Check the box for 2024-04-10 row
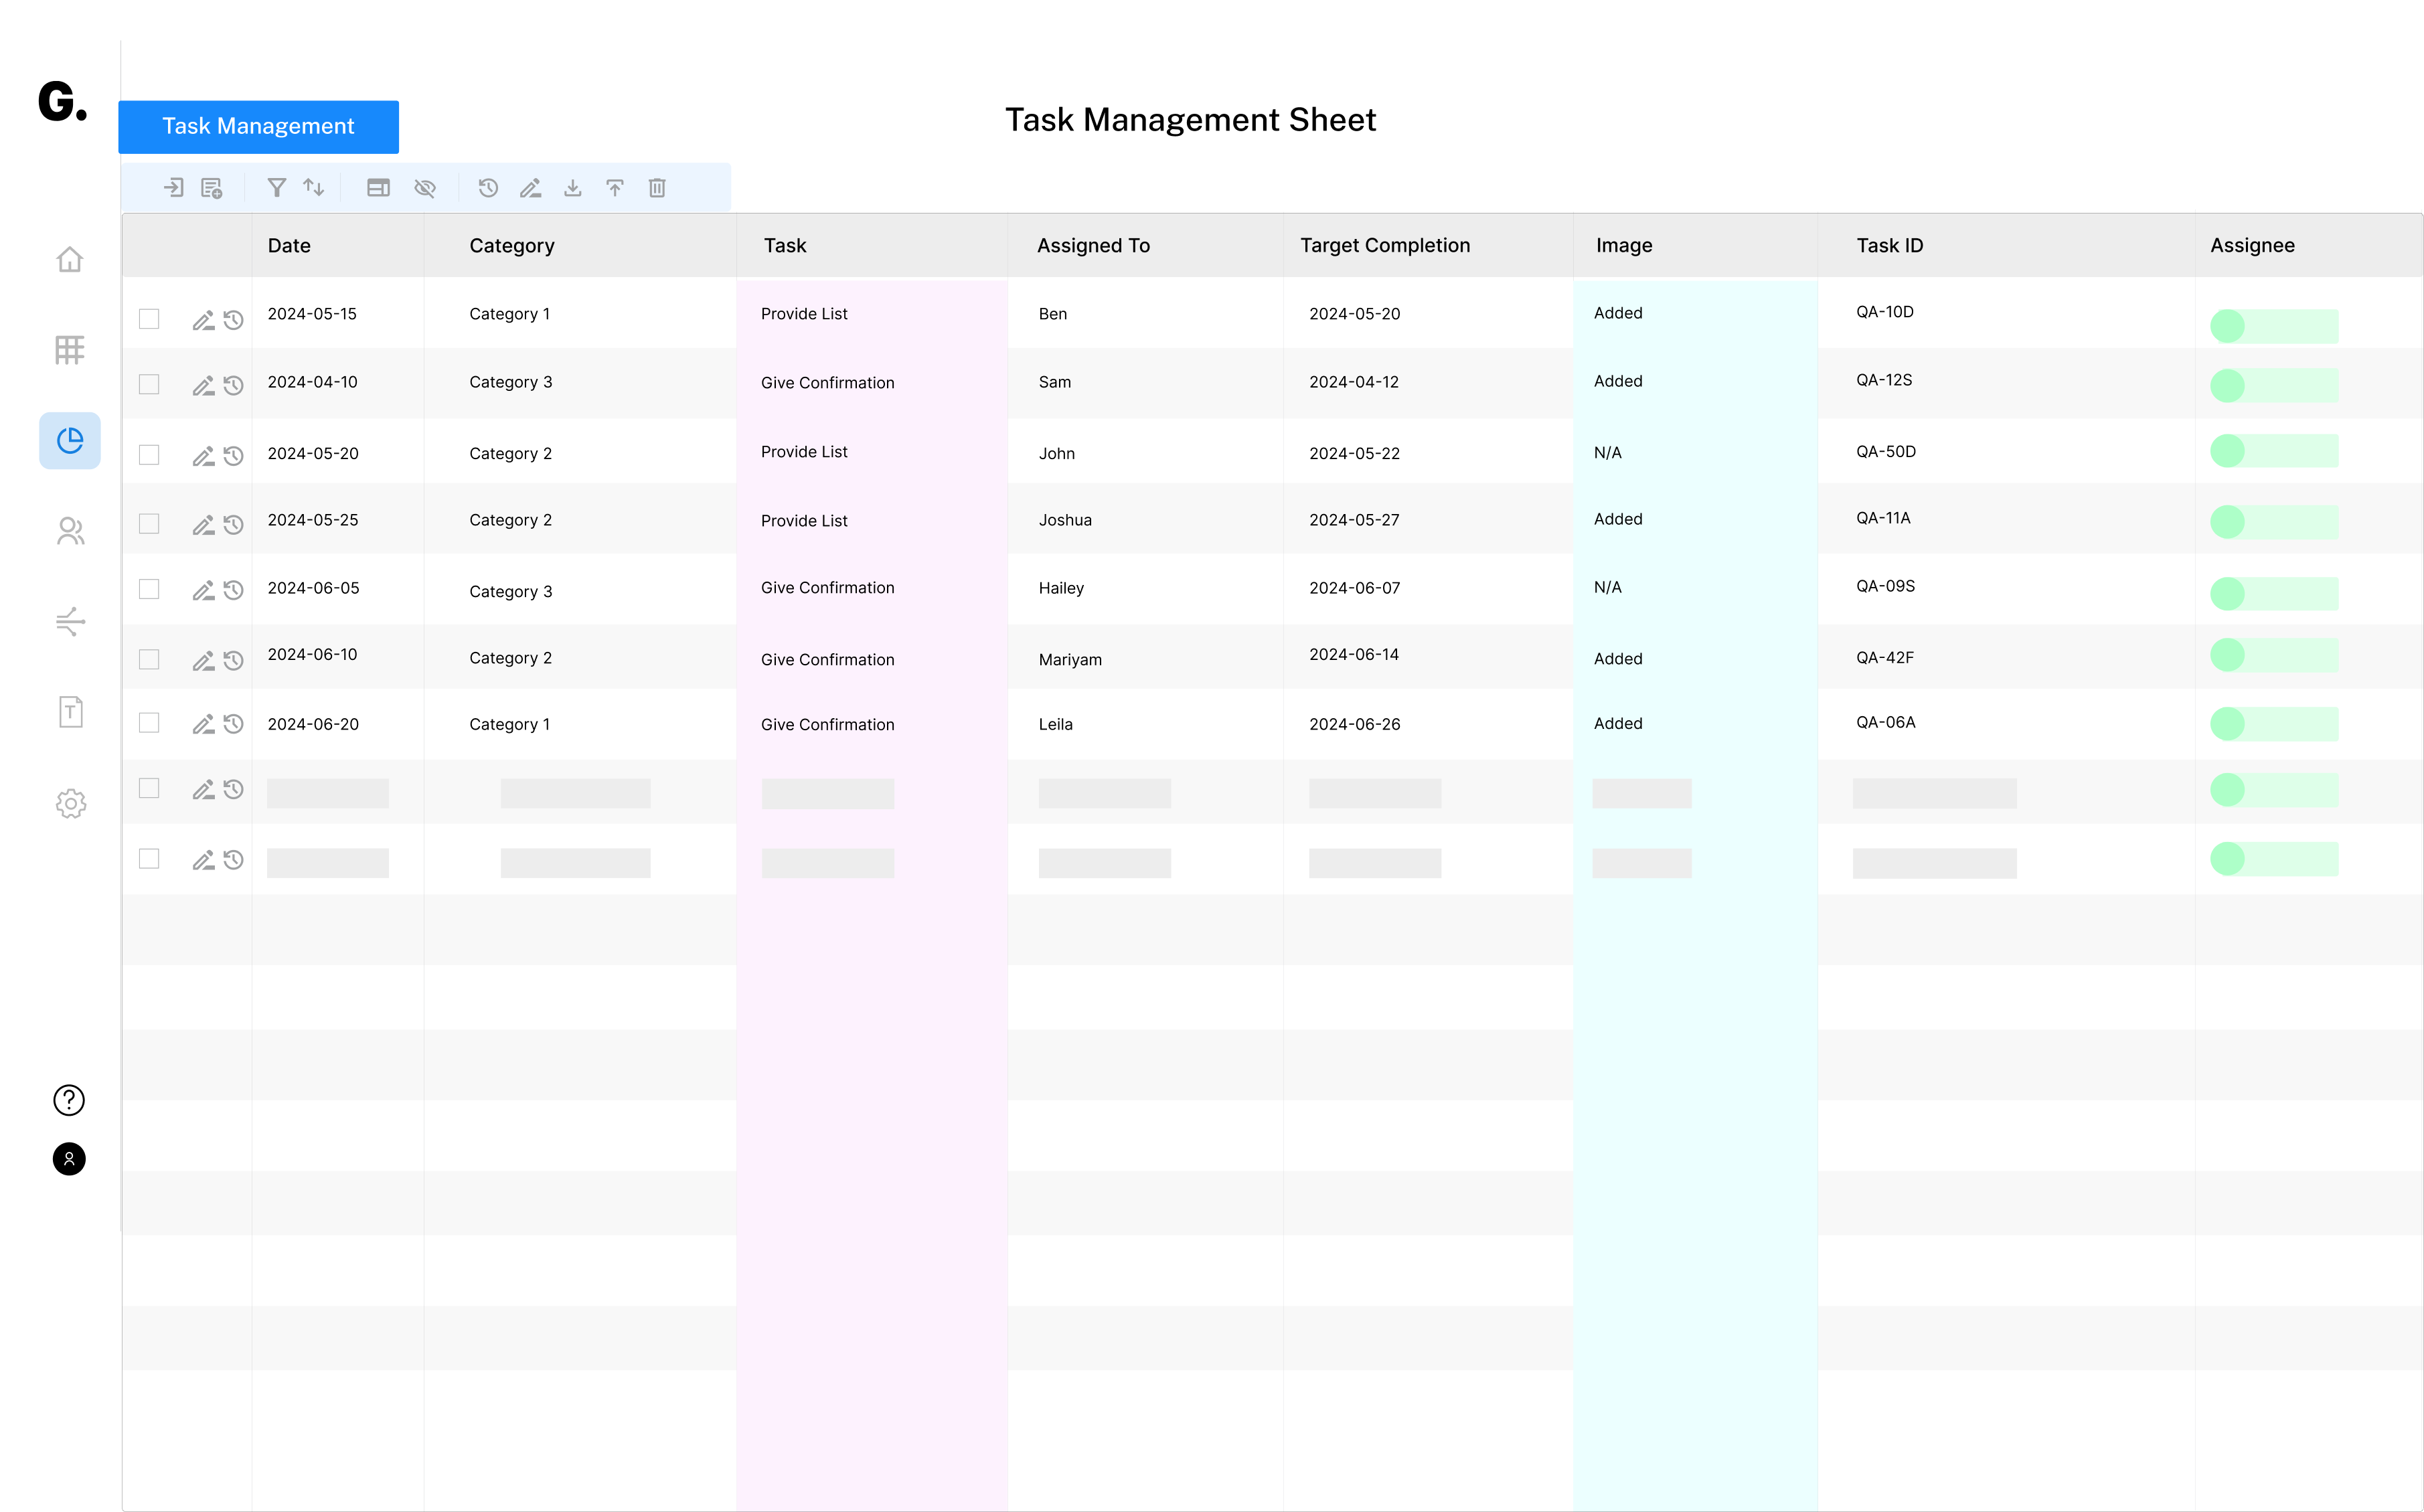The width and height of the screenshot is (2424, 1512). point(149,384)
